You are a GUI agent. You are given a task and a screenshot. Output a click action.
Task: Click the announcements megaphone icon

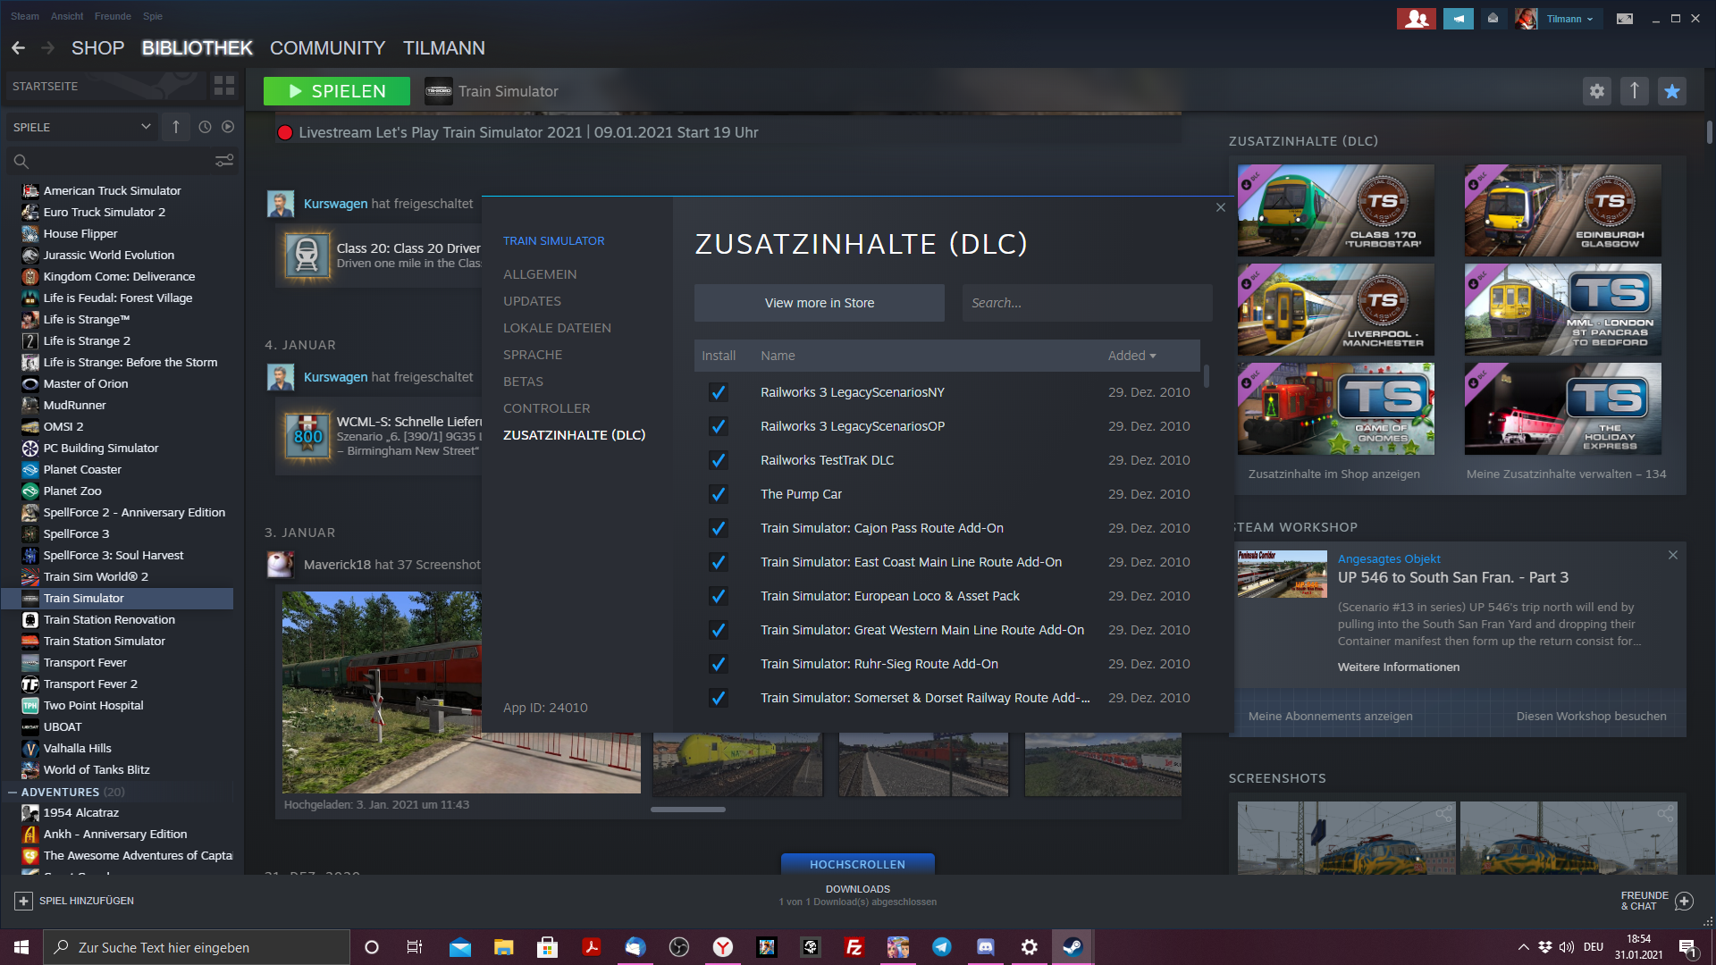coord(1459,19)
